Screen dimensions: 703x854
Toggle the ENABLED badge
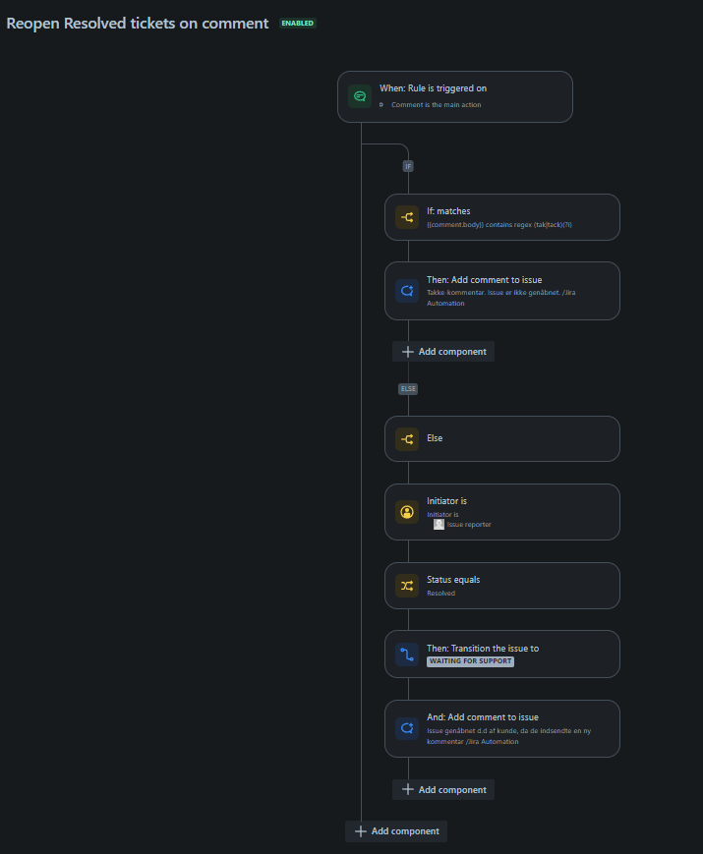click(297, 23)
